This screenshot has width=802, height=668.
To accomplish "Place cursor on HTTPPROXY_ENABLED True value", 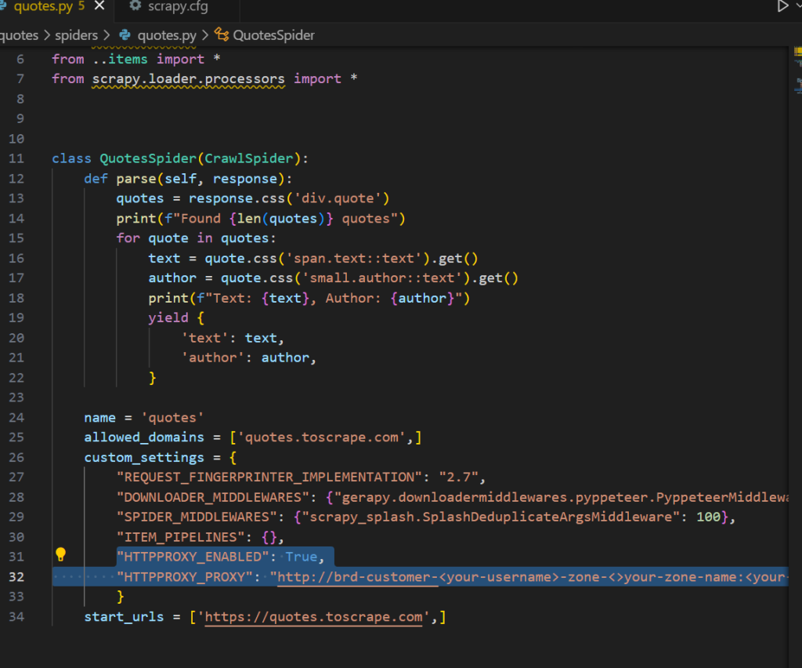I will 301,557.
